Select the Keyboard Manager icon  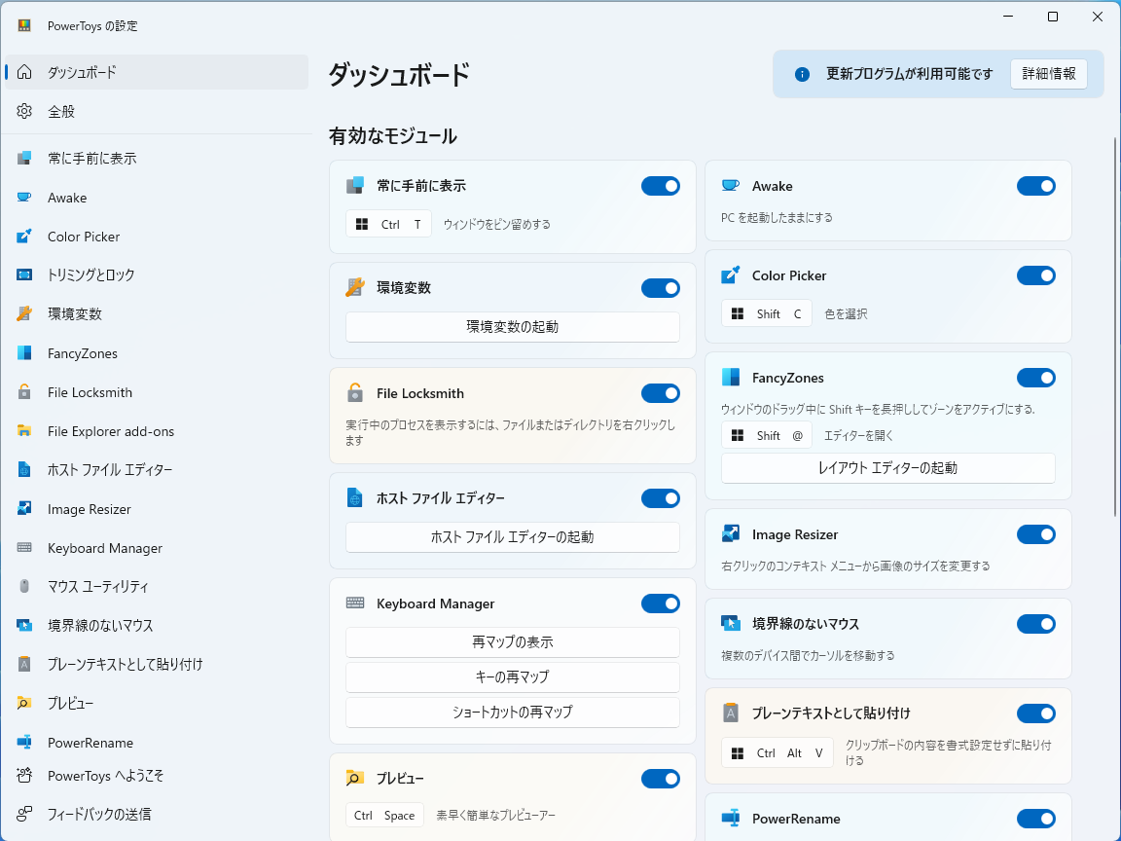23,548
